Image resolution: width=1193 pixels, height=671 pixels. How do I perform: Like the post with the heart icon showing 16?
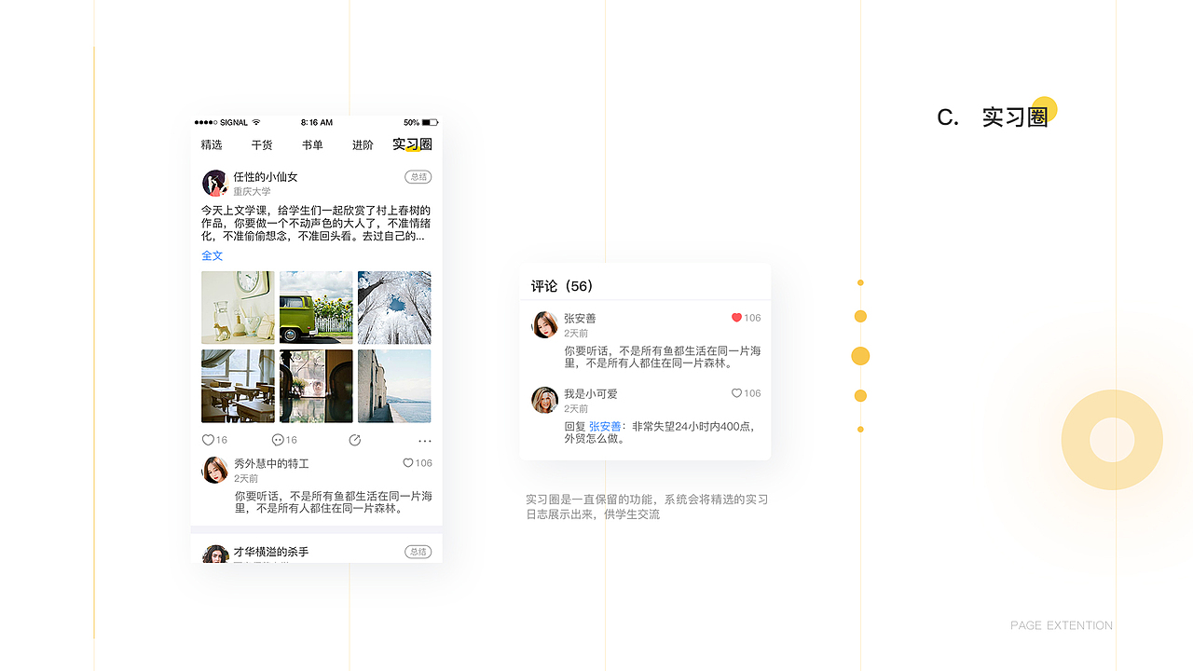click(208, 440)
